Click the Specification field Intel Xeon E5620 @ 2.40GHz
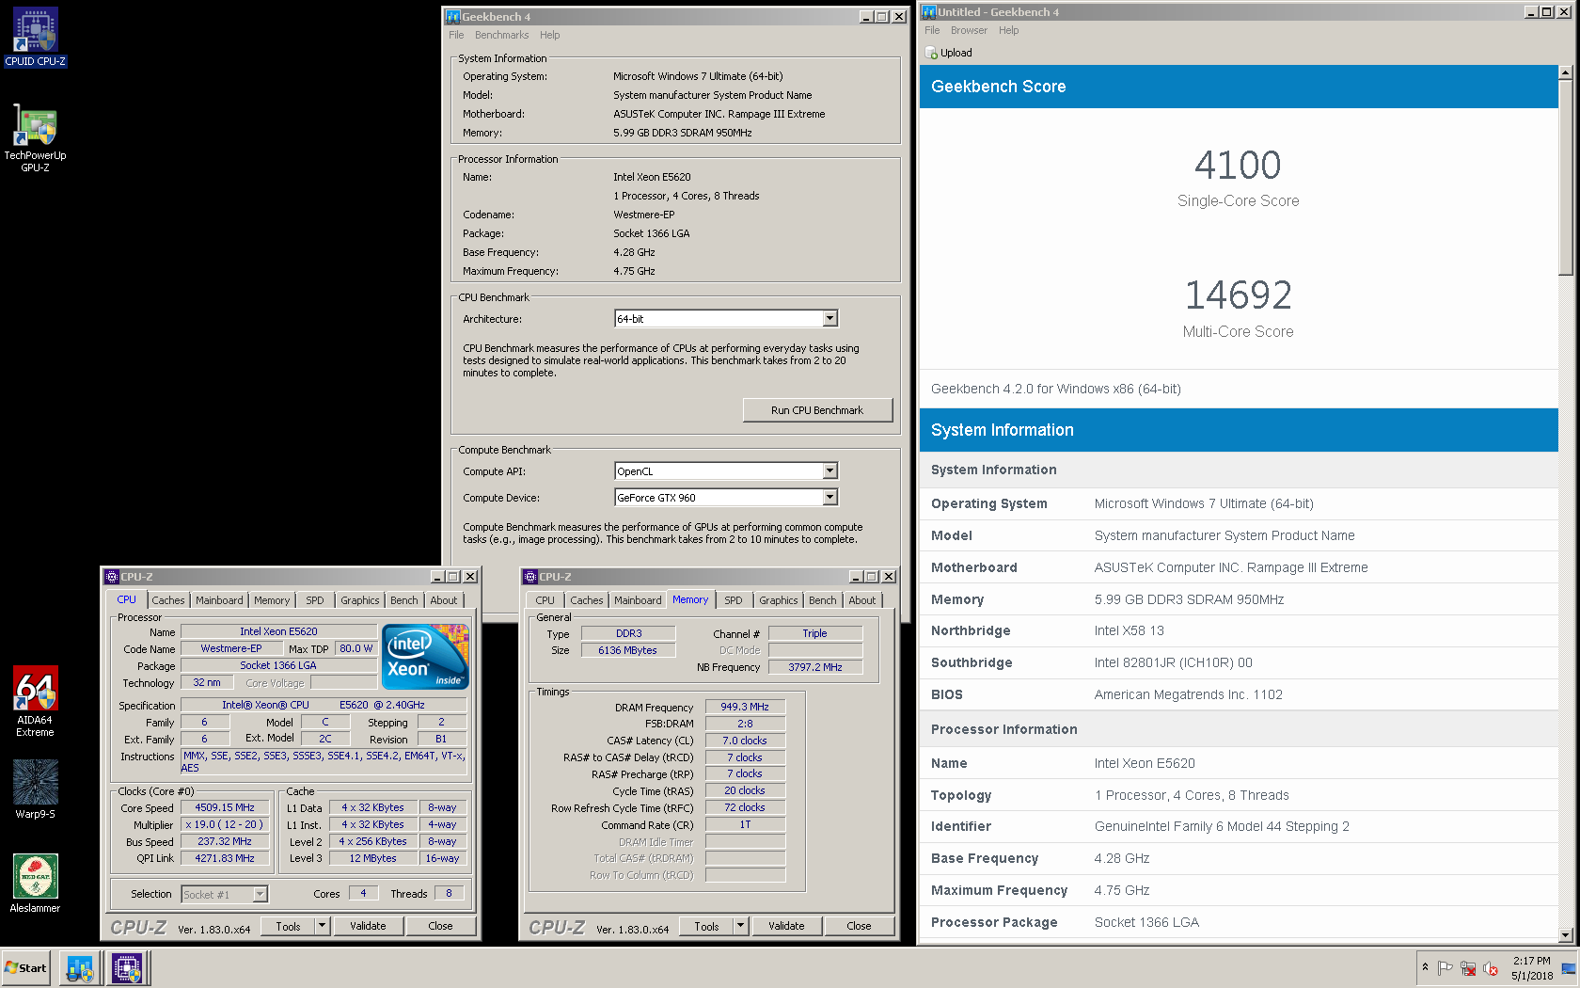 click(x=324, y=705)
